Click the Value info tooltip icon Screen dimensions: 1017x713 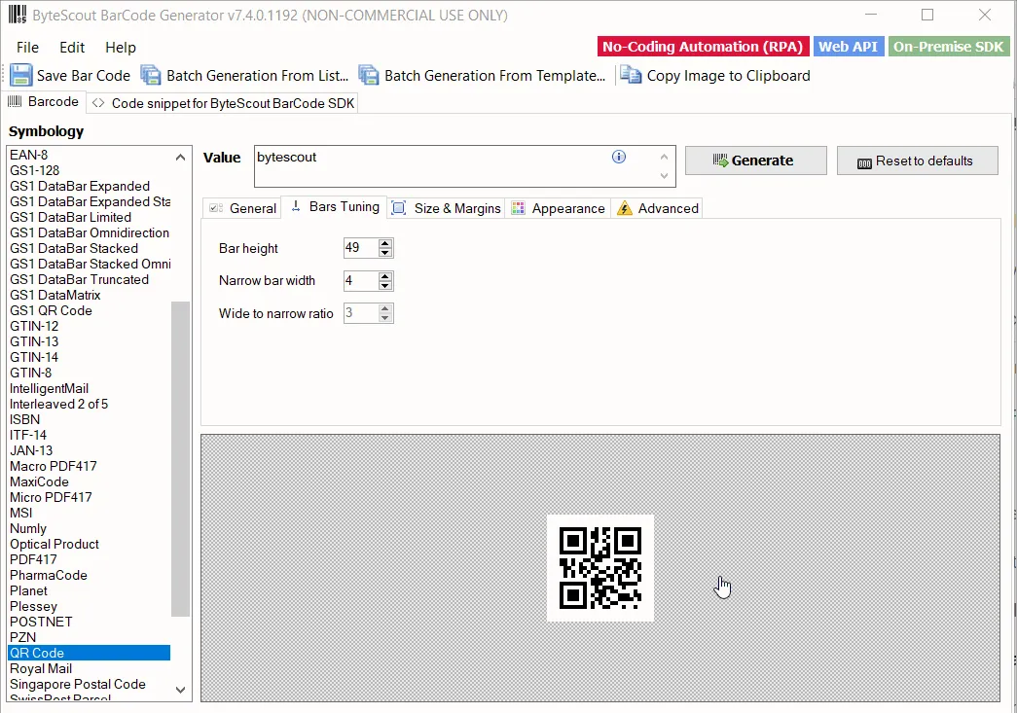click(618, 156)
